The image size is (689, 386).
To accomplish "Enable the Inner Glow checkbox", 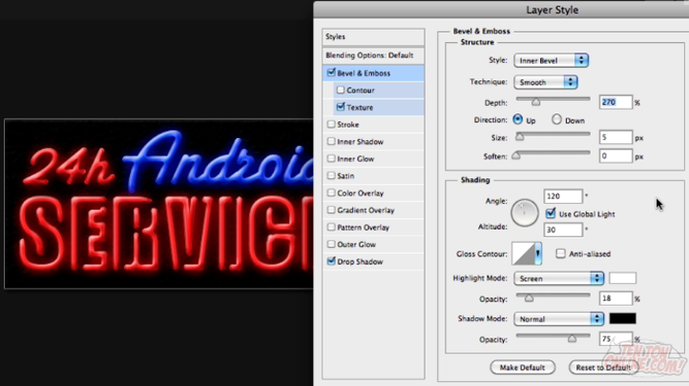I will pos(331,158).
